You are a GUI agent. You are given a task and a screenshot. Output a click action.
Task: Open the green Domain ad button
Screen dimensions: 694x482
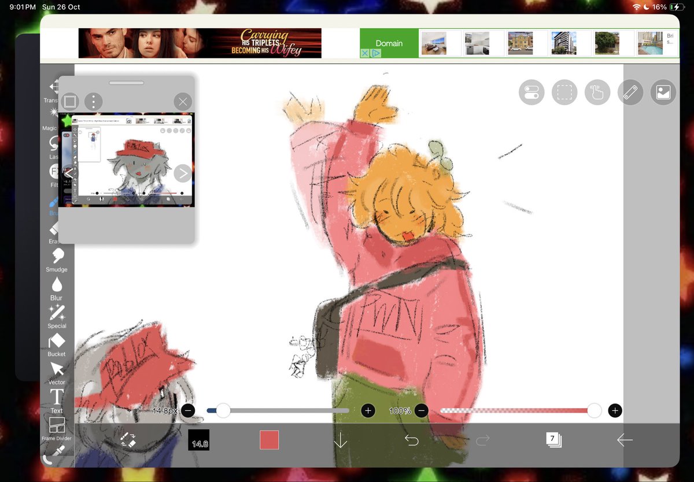[389, 43]
